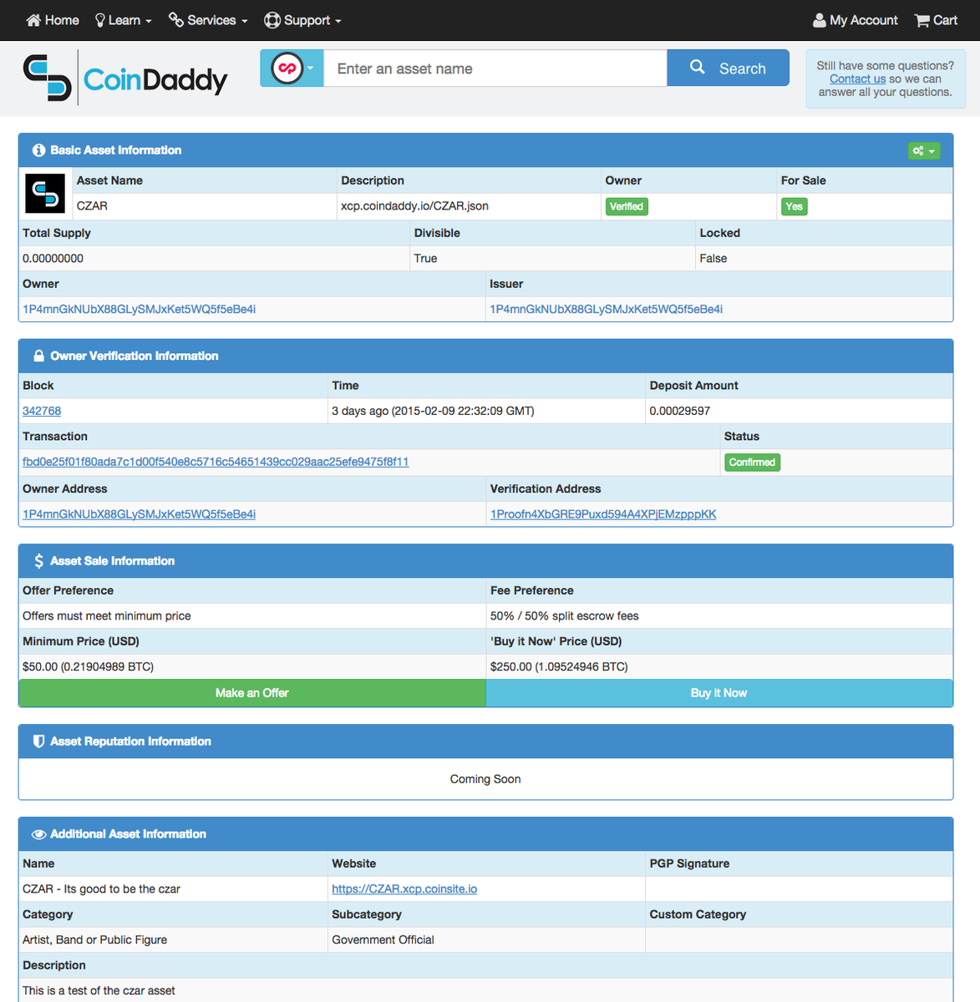Click the Divisible value True
This screenshot has width=980, height=1002.
pyautogui.click(x=425, y=259)
